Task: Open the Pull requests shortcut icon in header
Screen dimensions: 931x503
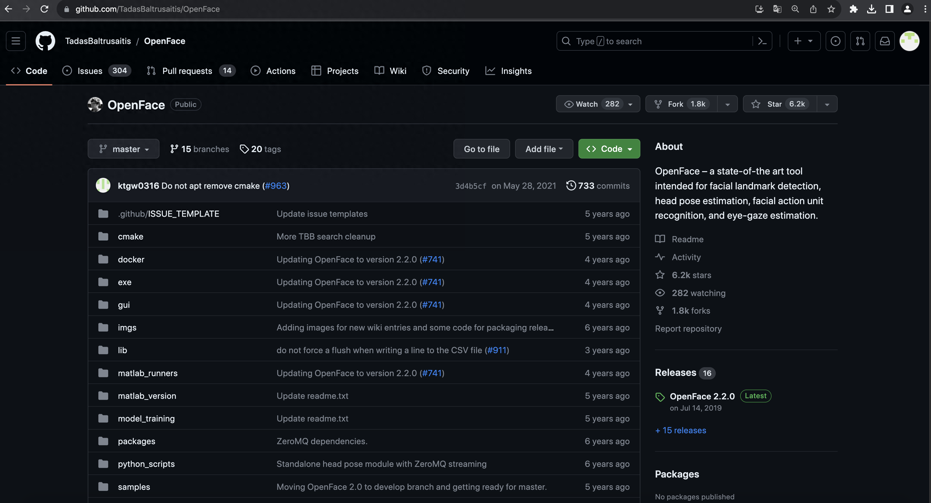Action: [860, 41]
